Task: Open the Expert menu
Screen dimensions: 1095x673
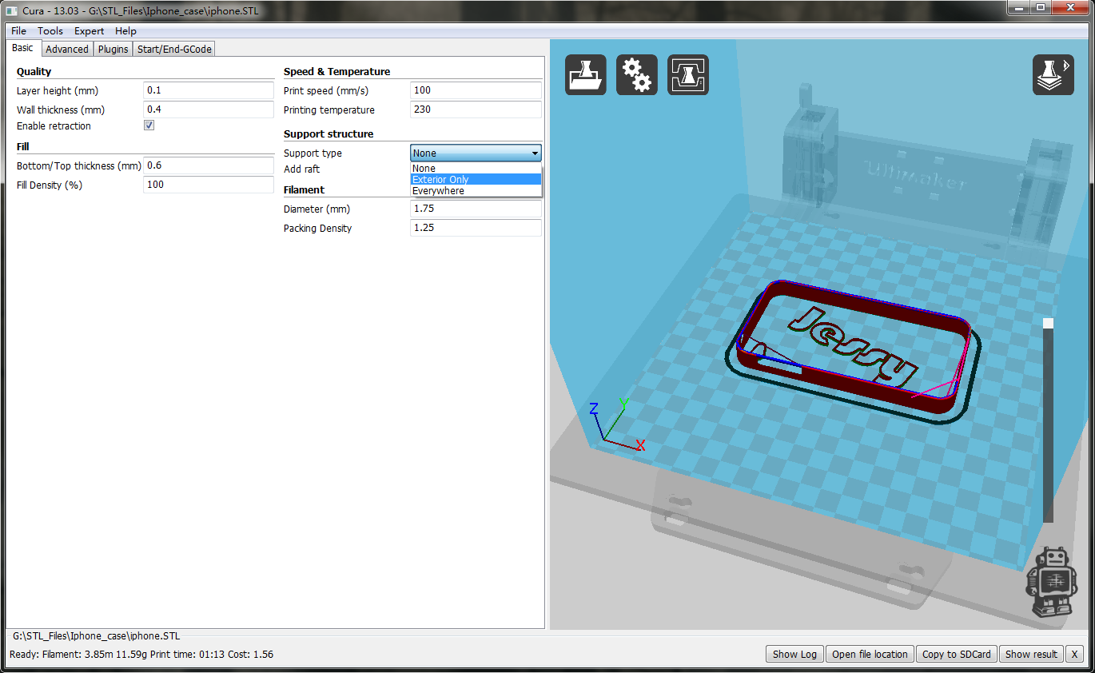Action: coord(90,31)
